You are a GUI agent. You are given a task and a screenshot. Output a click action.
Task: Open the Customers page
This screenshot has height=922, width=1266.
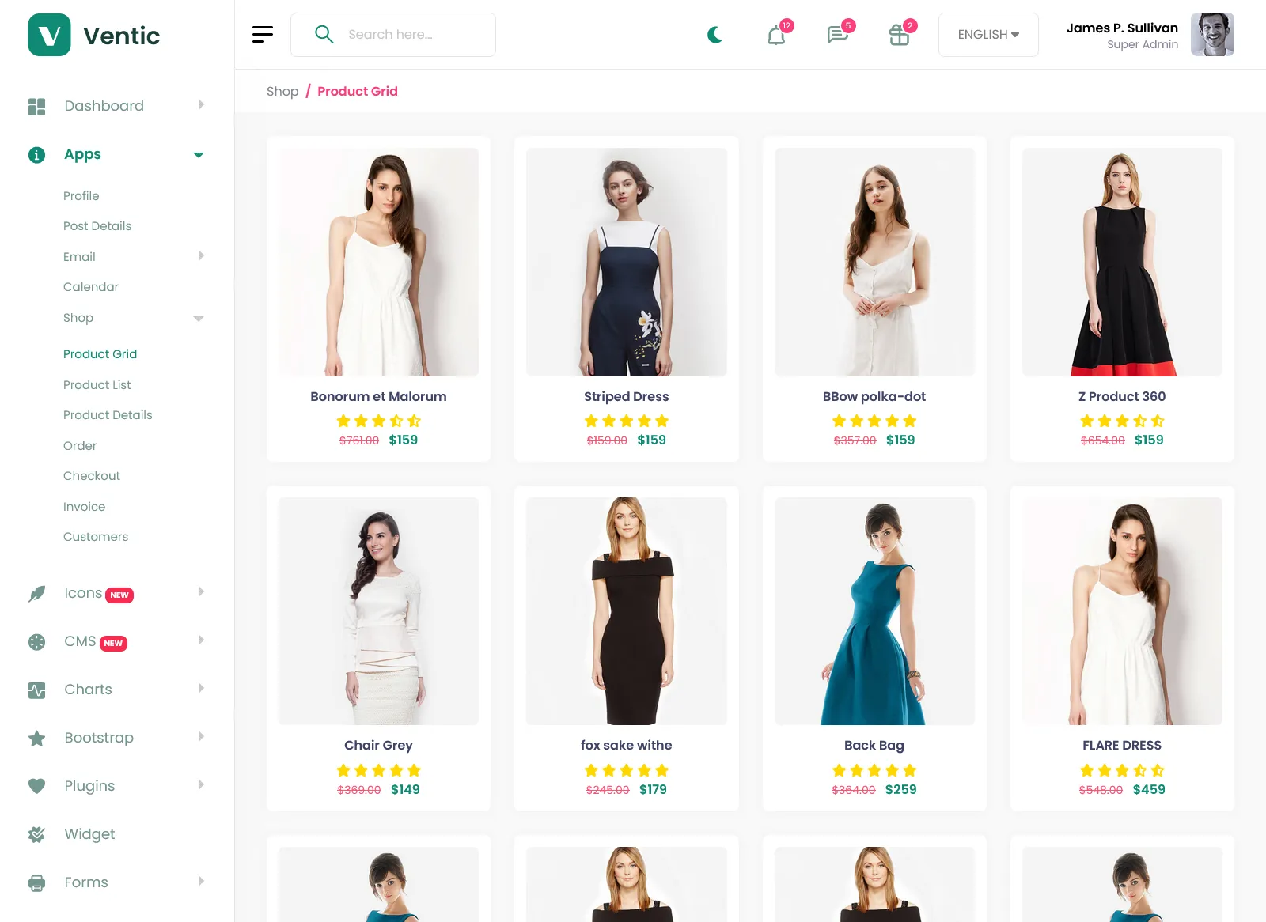(x=96, y=537)
